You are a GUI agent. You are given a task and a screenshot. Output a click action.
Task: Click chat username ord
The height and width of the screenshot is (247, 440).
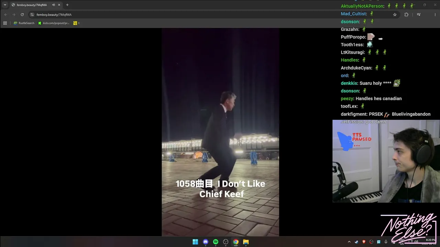click(345, 75)
